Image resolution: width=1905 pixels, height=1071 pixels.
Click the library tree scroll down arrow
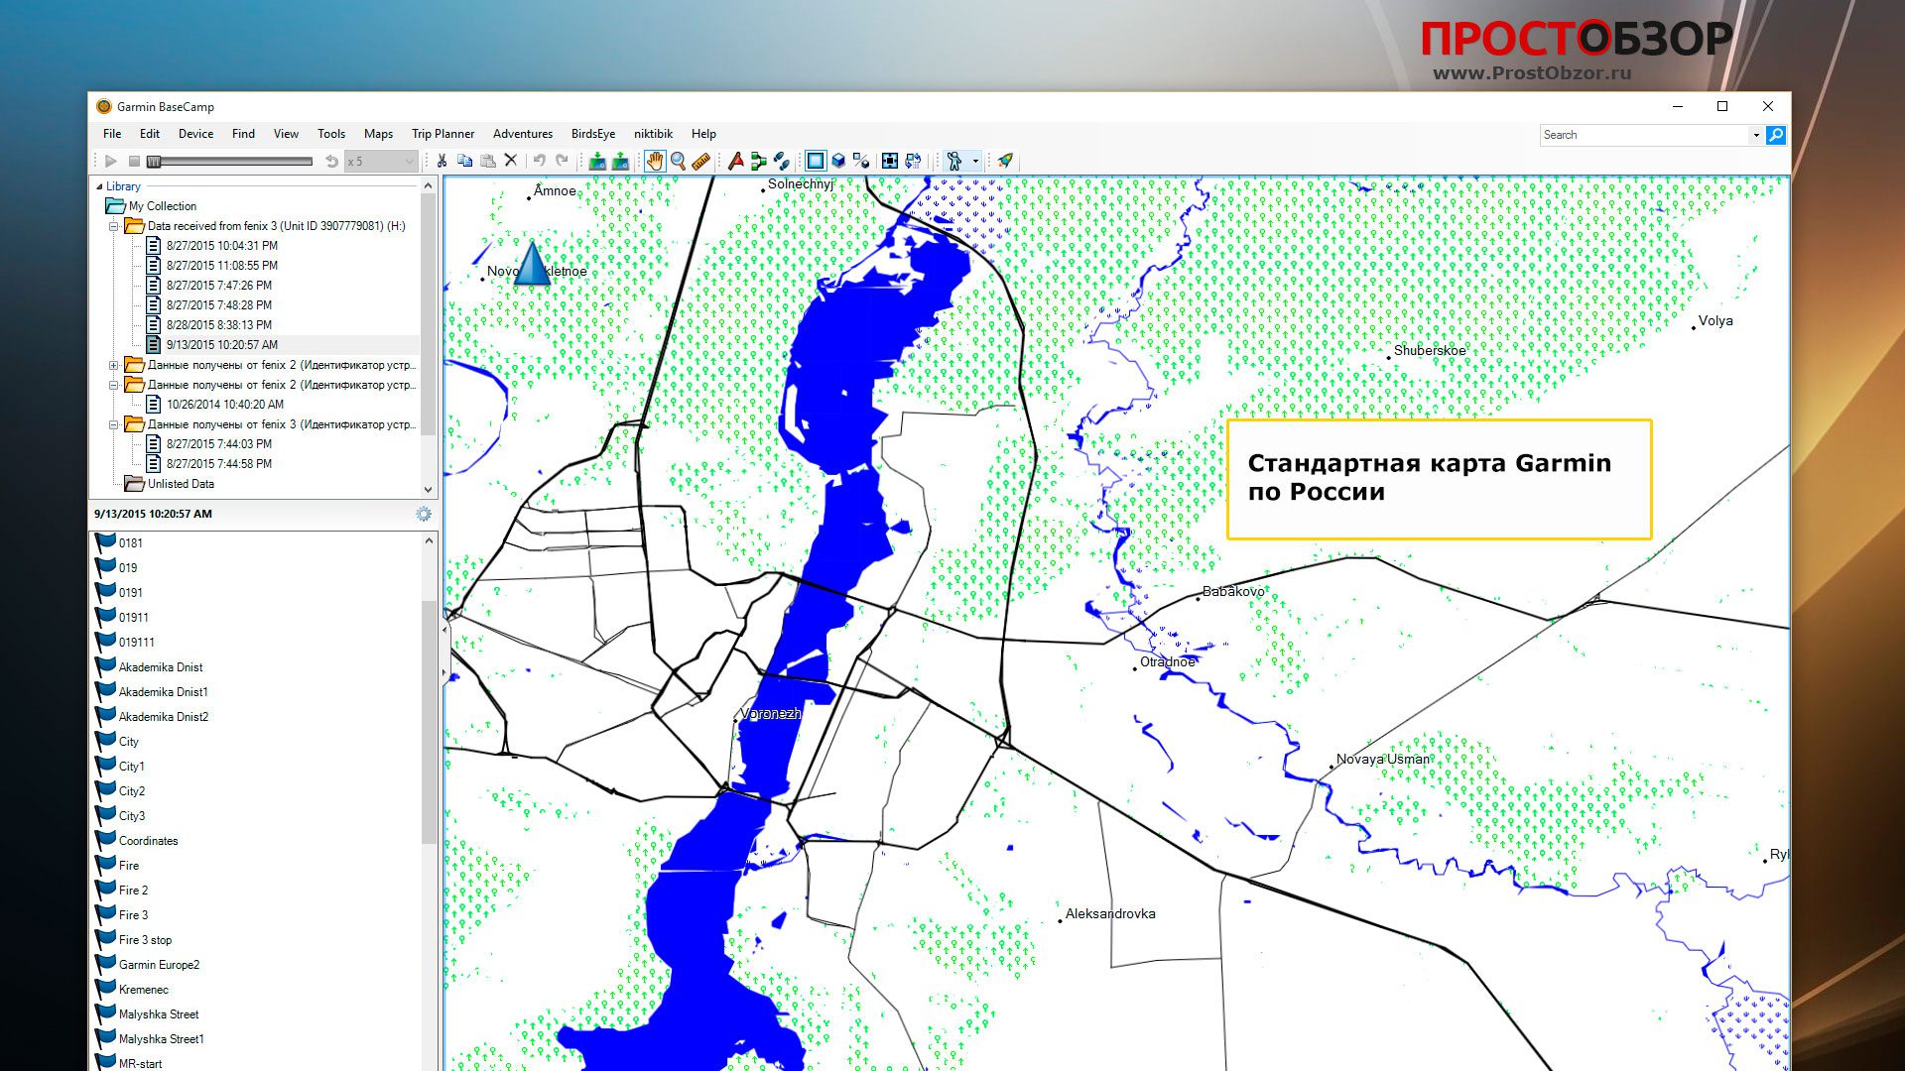[x=429, y=489]
